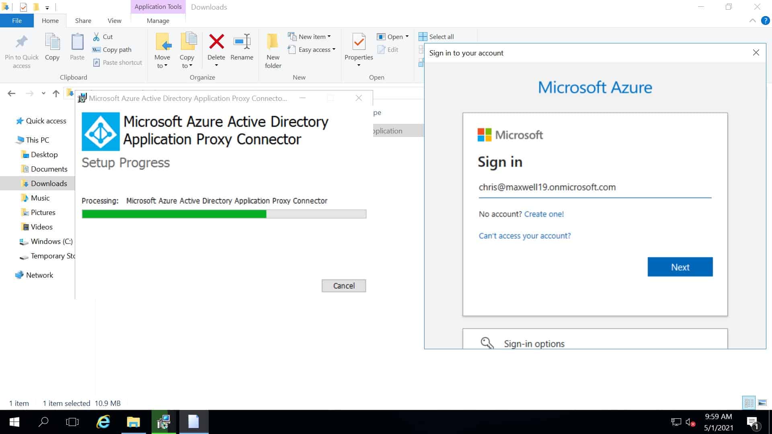Open the Start menu Windows logo
This screenshot has width=772, height=434.
click(x=14, y=422)
